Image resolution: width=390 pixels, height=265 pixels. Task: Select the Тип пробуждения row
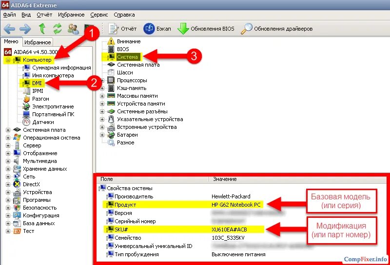186,255
